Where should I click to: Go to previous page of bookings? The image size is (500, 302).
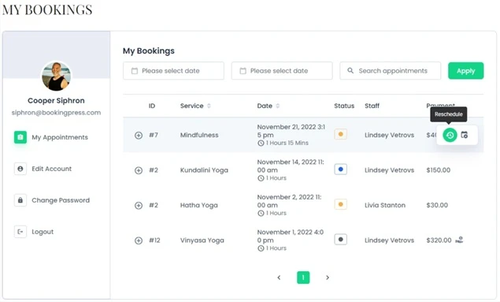tap(279, 278)
